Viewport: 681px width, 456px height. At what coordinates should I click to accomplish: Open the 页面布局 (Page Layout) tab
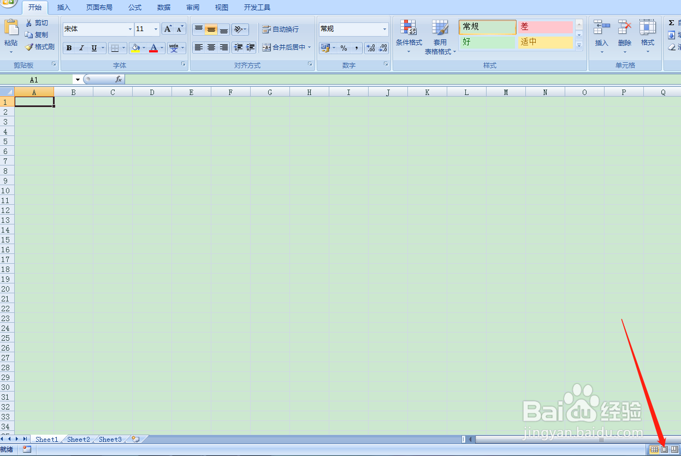99,8
